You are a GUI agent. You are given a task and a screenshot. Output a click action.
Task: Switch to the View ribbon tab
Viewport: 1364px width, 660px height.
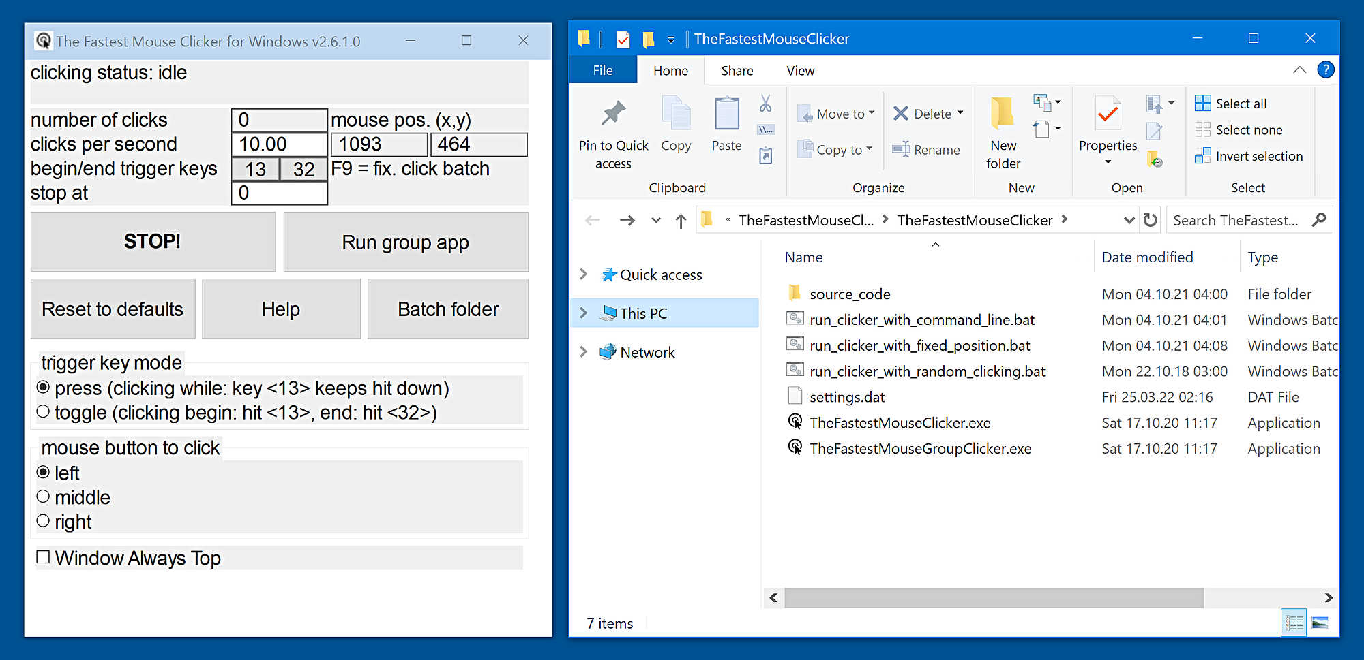(799, 70)
